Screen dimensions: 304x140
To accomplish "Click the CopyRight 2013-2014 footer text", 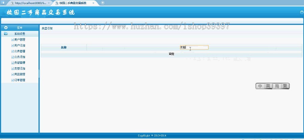I will 152,136.
